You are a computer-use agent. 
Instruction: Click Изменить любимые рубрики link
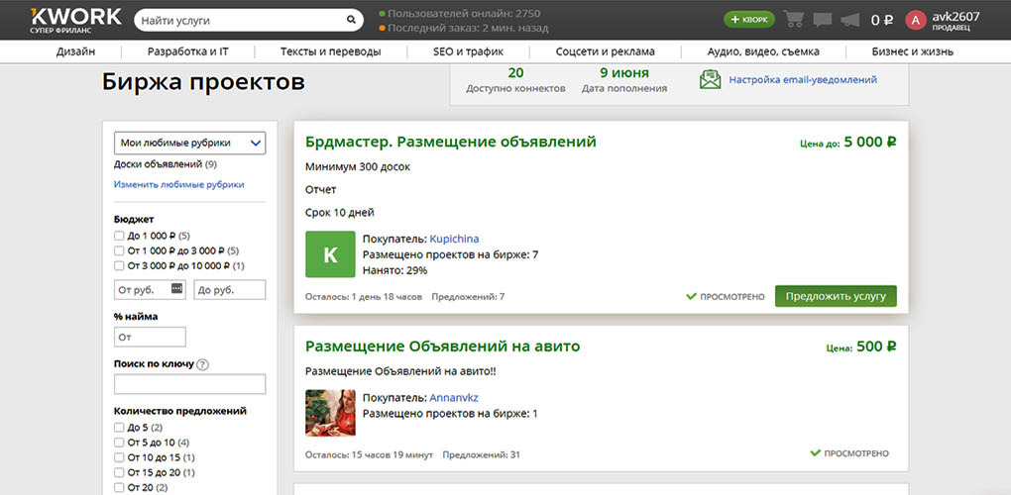[179, 184]
